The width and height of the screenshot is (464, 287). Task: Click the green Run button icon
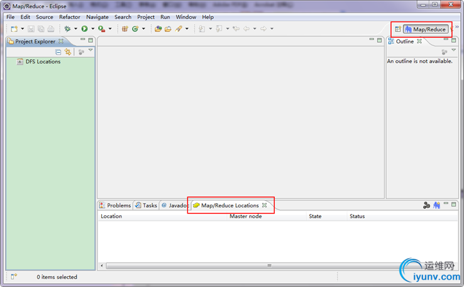84,29
